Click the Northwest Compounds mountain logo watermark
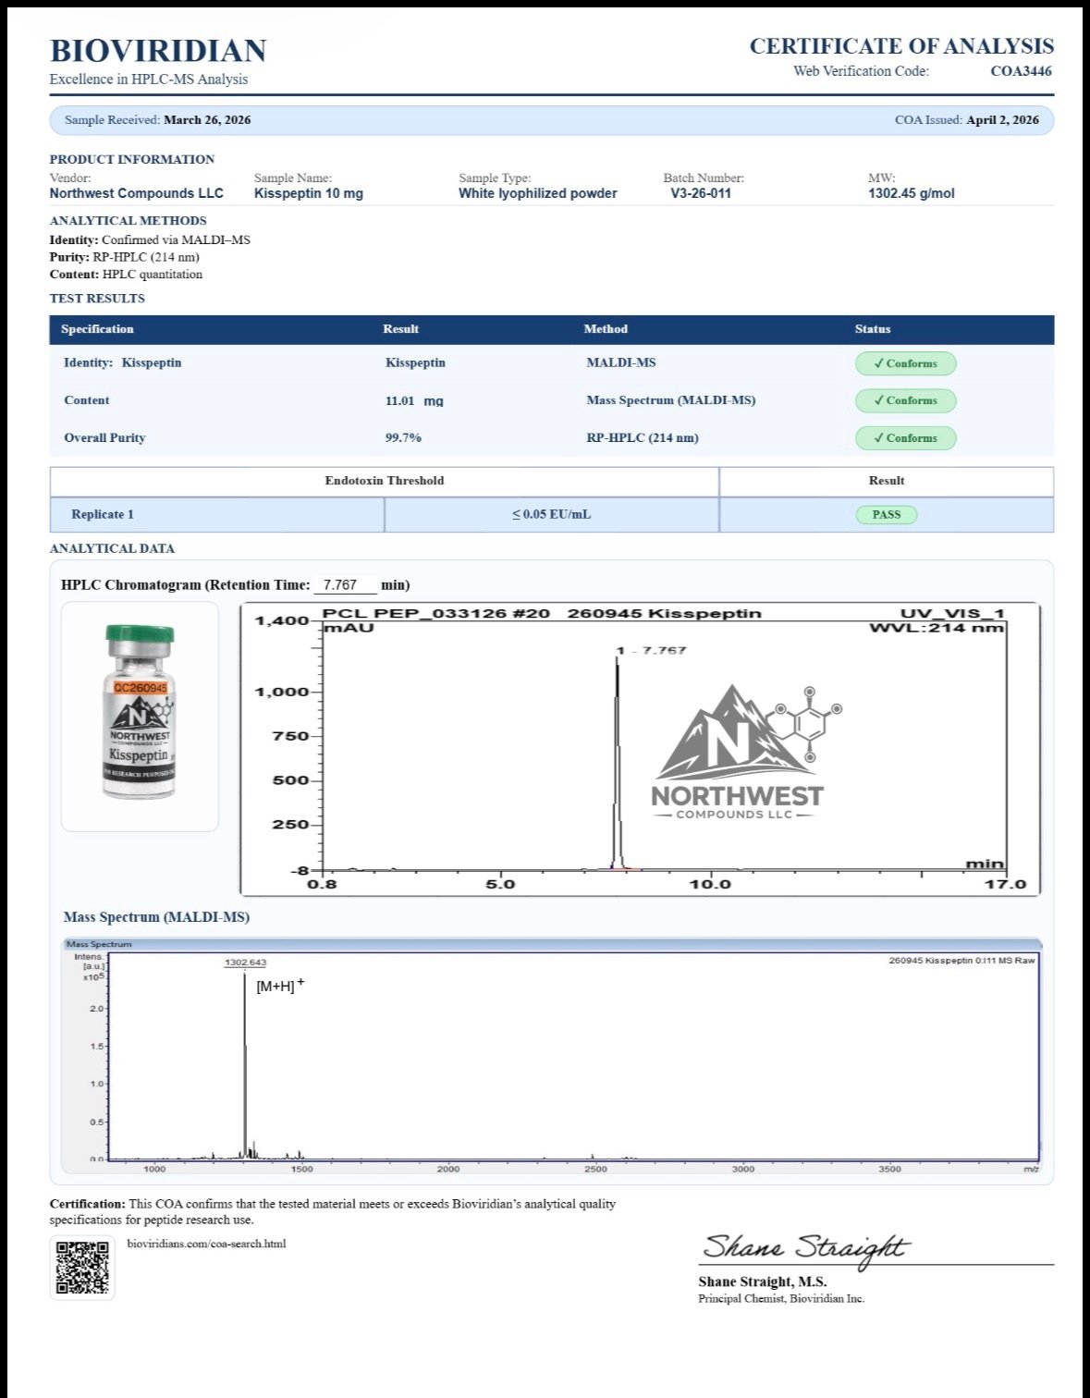1090x1398 pixels. point(740,753)
